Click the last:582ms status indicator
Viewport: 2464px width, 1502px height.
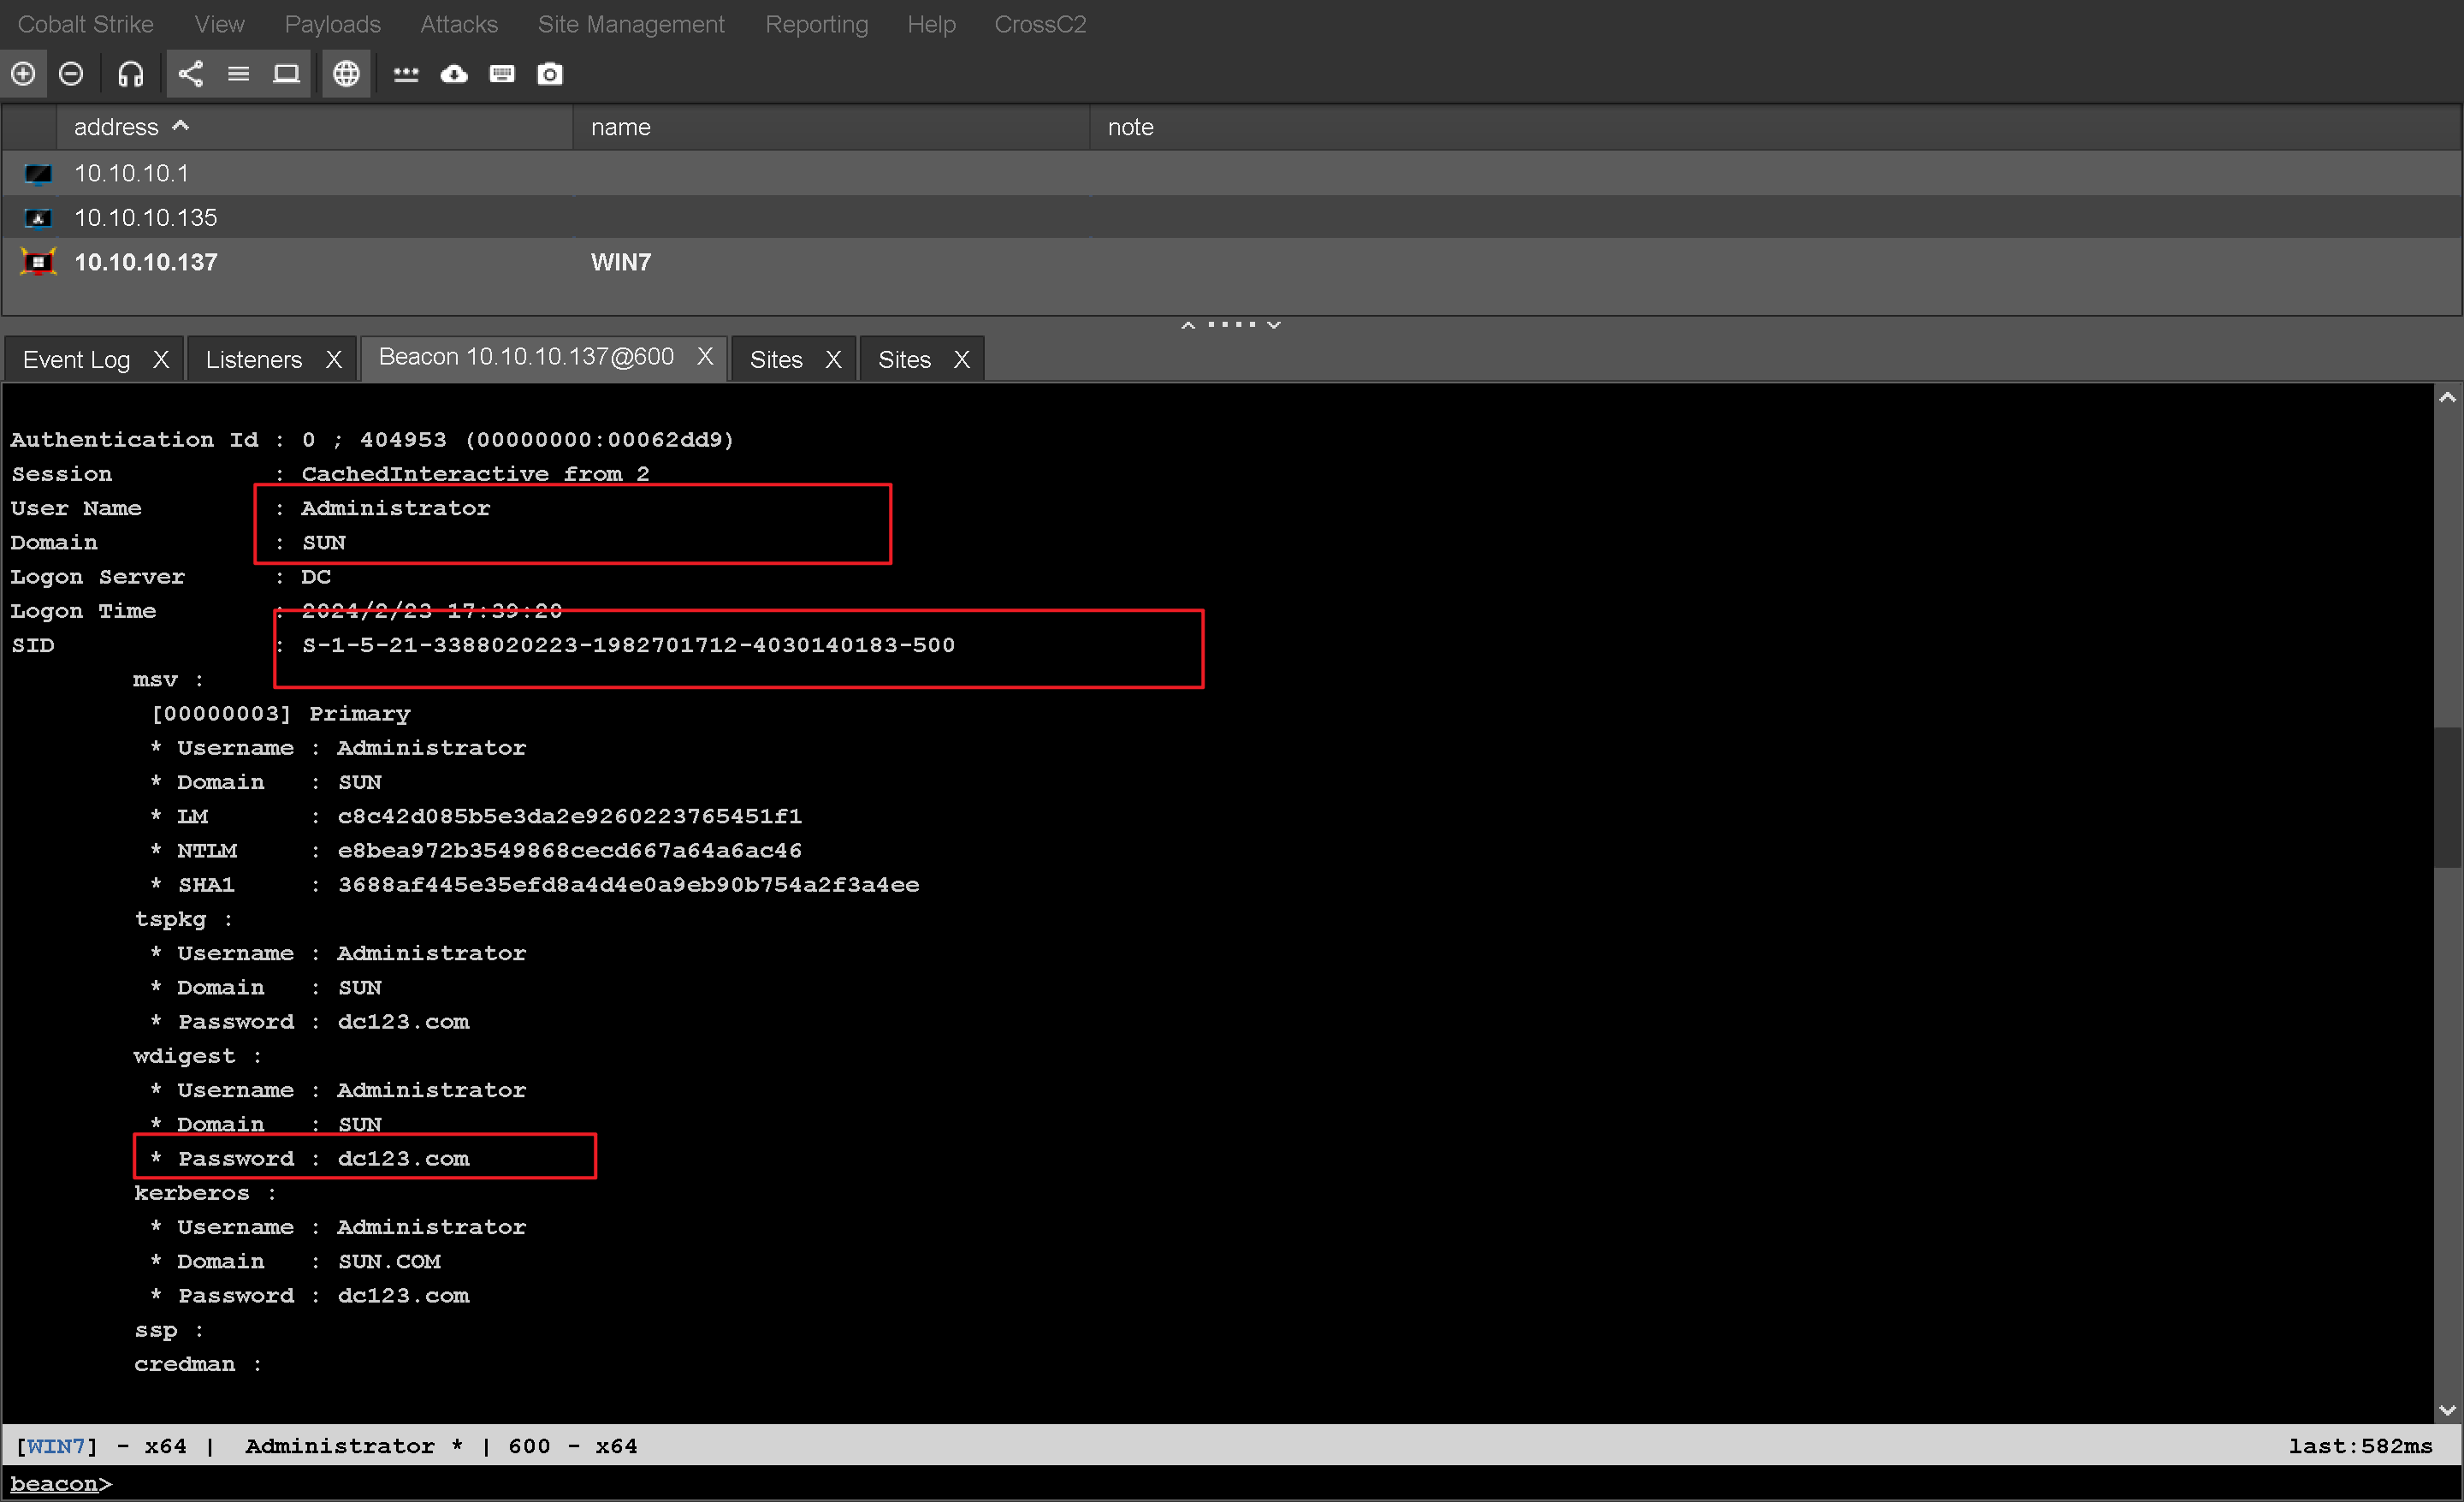2361,1447
